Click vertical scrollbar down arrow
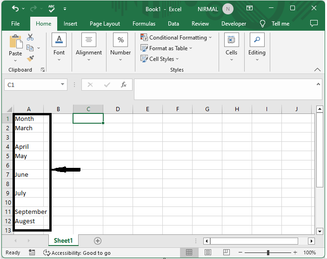The image size is (327, 259). point(320,231)
